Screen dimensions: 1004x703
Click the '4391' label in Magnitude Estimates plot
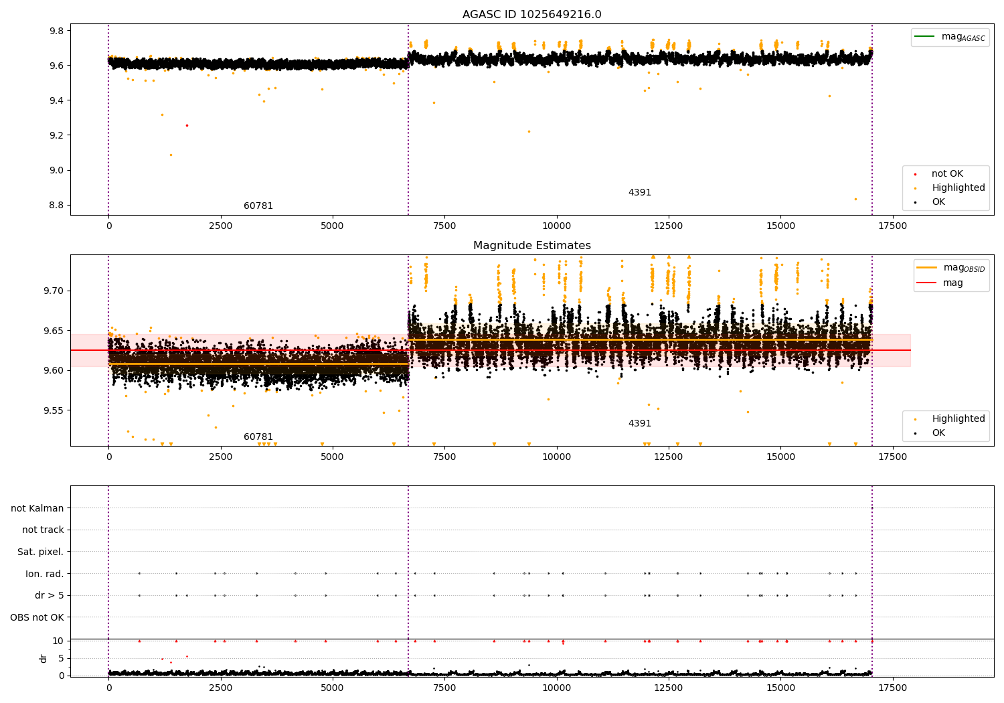point(639,424)
